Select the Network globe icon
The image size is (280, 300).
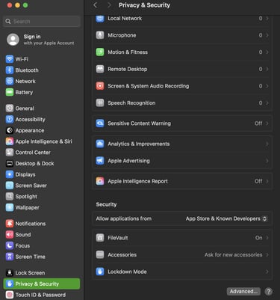click(x=10, y=81)
